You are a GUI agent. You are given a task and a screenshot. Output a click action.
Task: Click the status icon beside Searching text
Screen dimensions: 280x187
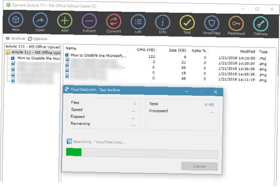(69, 141)
